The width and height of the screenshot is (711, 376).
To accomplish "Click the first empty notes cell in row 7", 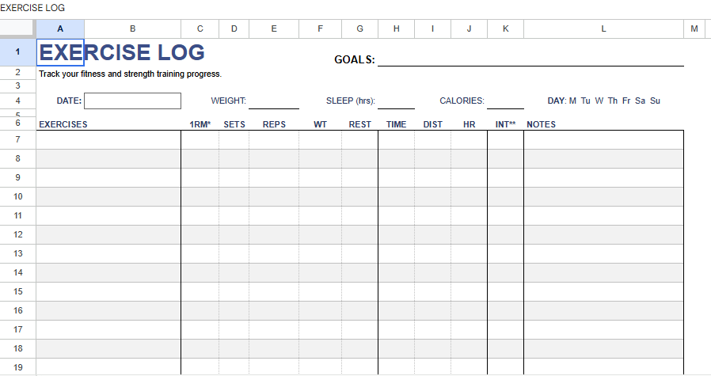I will tap(603, 139).
